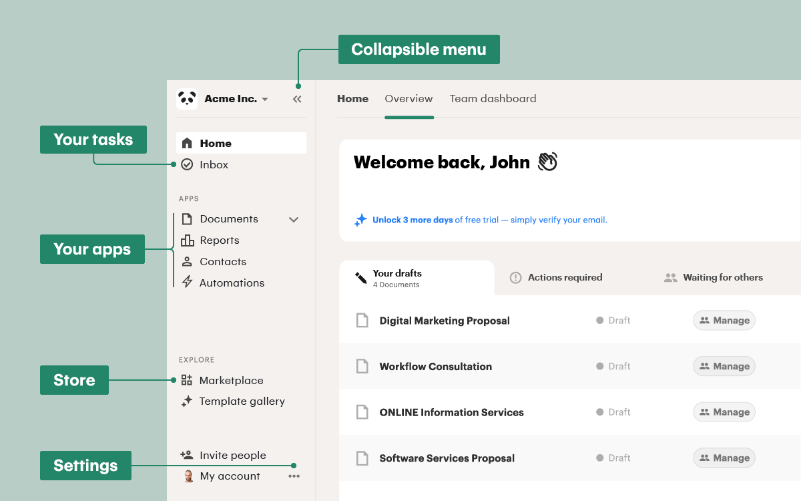Screen dimensions: 801x501
Task: Click document icon for Digital Marketing Proposal
Action: 362,321
